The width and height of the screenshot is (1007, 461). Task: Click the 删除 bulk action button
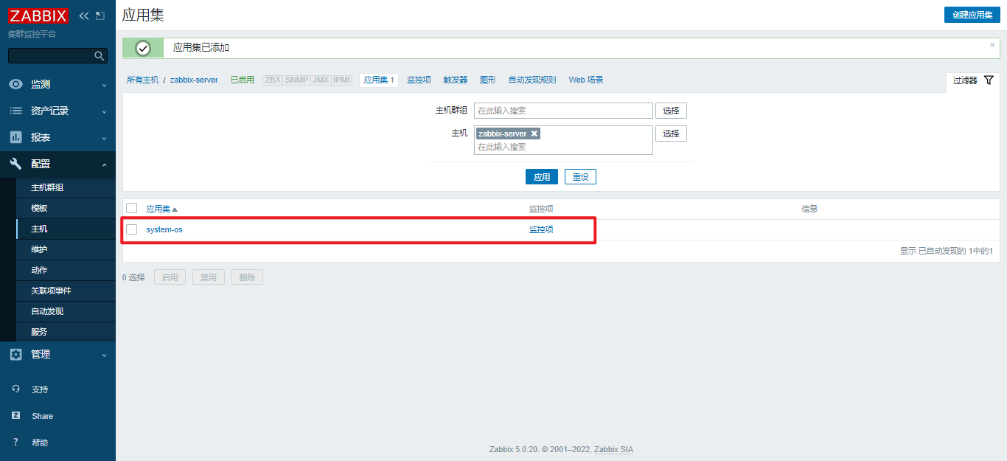pyautogui.click(x=247, y=277)
